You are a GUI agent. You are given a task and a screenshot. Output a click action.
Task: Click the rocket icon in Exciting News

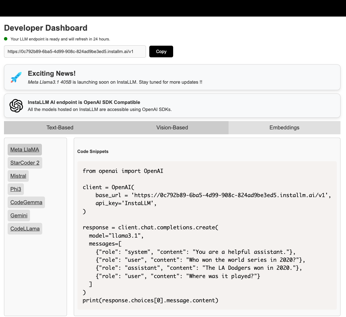pyautogui.click(x=16, y=77)
